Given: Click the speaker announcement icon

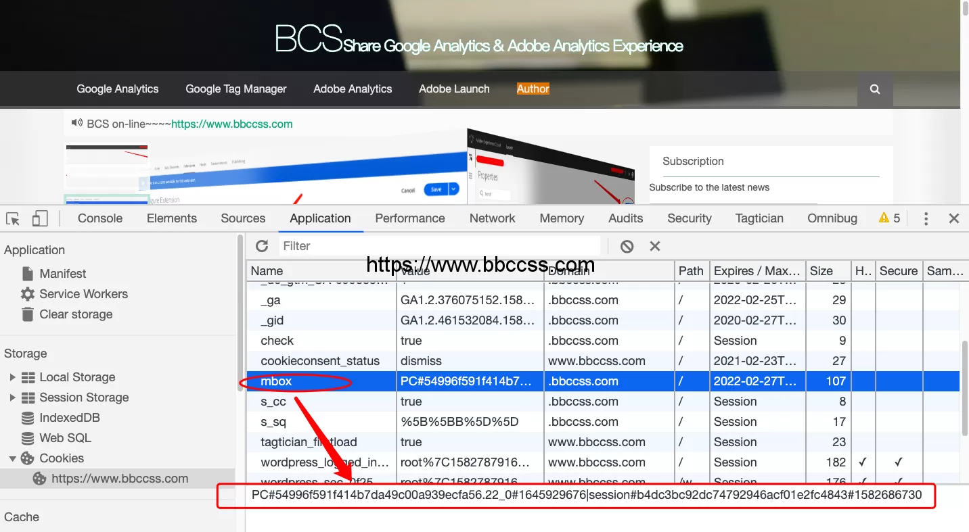Looking at the screenshot, I should (x=76, y=124).
